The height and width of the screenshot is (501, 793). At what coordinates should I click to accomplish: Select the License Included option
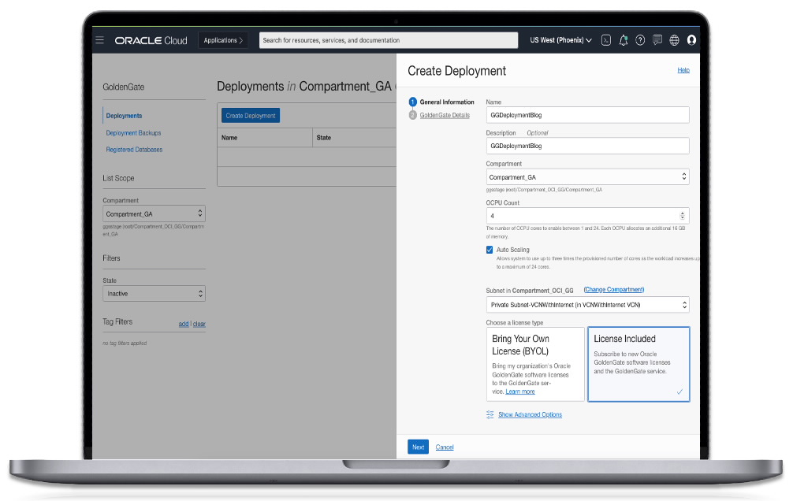coord(638,364)
